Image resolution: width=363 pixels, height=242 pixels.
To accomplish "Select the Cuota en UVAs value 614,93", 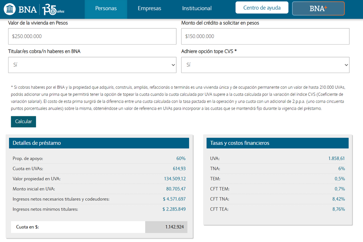I will tap(179, 169).
